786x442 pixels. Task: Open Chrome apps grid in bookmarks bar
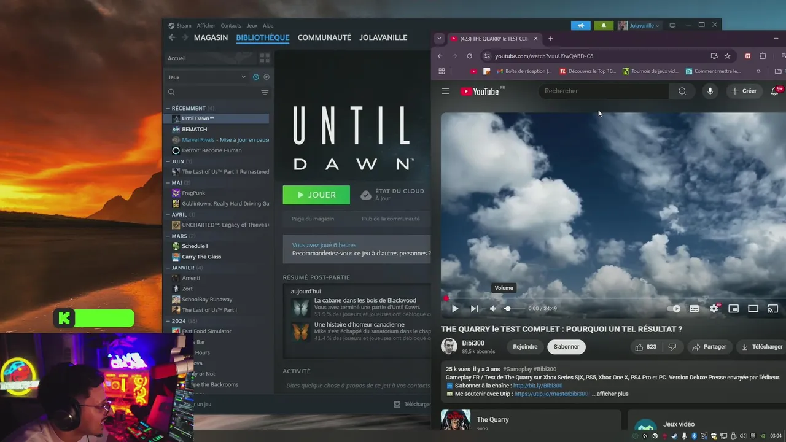442,71
